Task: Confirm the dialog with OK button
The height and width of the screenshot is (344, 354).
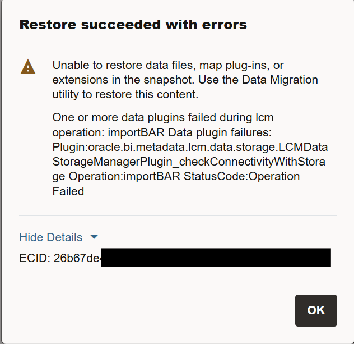Action: 316,310
